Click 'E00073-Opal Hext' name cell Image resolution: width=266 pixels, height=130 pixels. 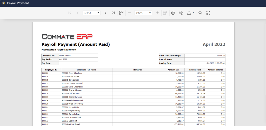click(x=87, y=121)
